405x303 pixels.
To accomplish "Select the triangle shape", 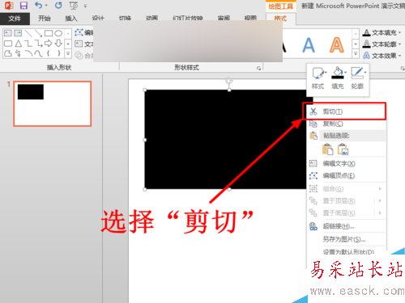I will tap(18, 44).
